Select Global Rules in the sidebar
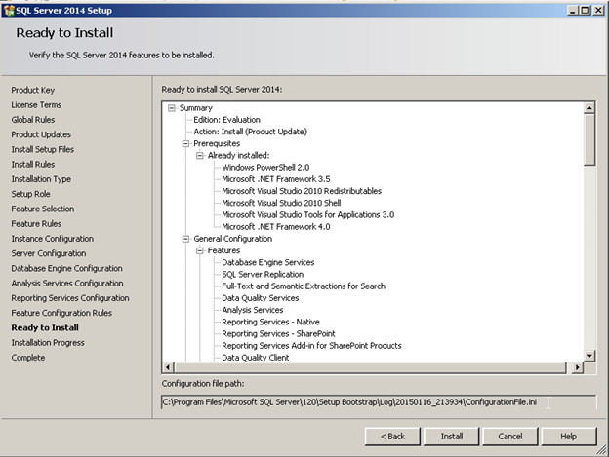The height and width of the screenshot is (457, 609). click(x=33, y=120)
